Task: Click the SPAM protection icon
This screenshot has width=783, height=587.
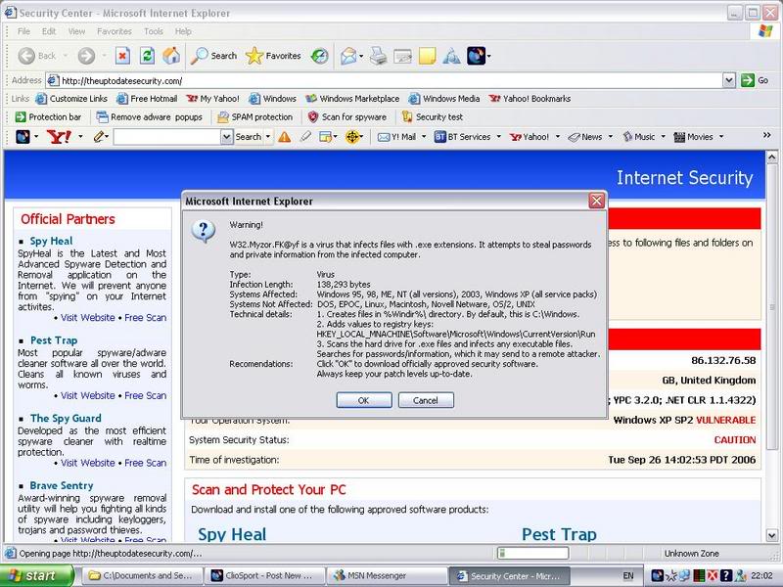Action: tap(223, 116)
